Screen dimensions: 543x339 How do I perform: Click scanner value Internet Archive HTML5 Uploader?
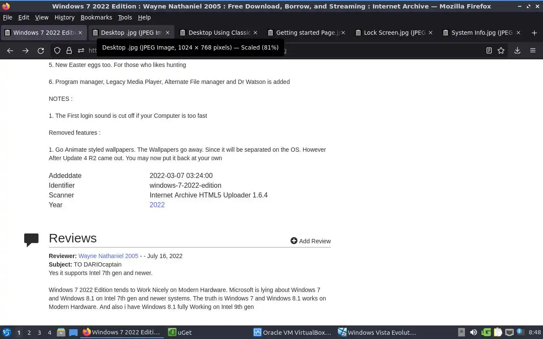click(208, 195)
